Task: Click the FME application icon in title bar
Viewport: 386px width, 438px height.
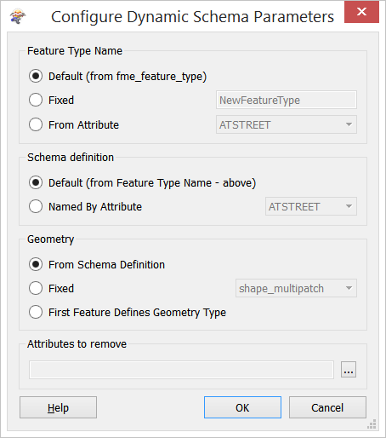Action: (x=18, y=16)
